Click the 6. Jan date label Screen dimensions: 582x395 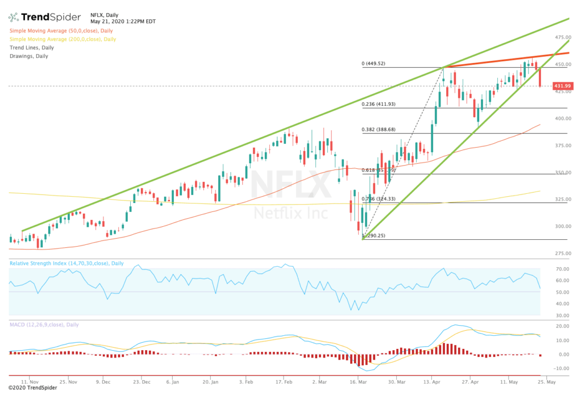click(x=173, y=382)
